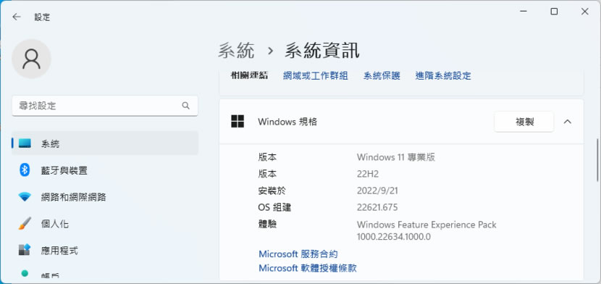The image size is (601, 284).
Task: Open Microsoft 軟體授權條款 link
Action: click(x=308, y=267)
